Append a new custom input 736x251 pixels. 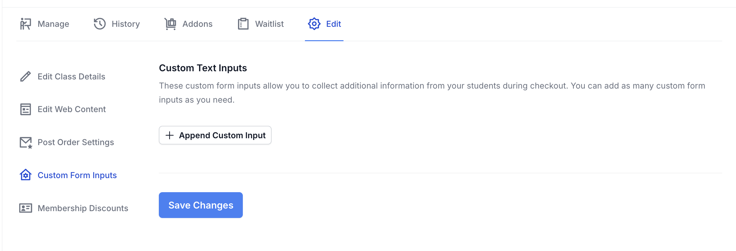tap(215, 135)
